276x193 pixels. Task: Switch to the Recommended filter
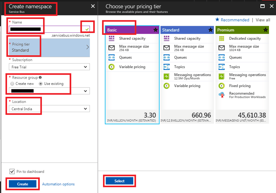tap(232, 20)
